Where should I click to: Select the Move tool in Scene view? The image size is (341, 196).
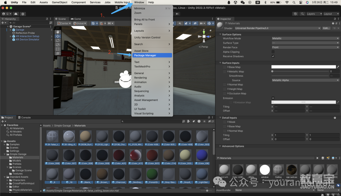tap(58, 36)
